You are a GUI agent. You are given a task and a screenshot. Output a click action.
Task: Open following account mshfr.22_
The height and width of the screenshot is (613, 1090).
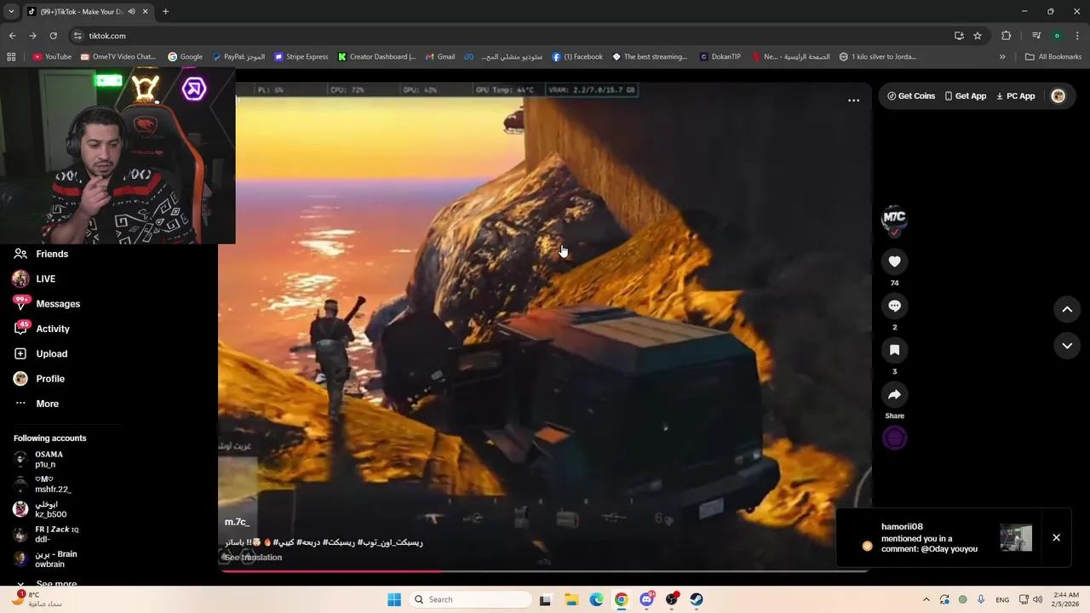coord(51,484)
